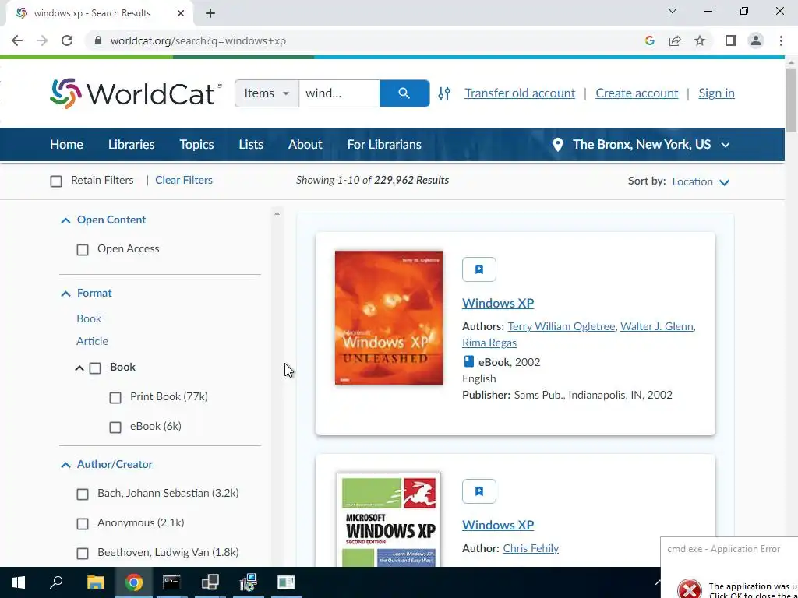Click the Google icon in address bar
This screenshot has height=598, width=798.
click(x=649, y=40)
